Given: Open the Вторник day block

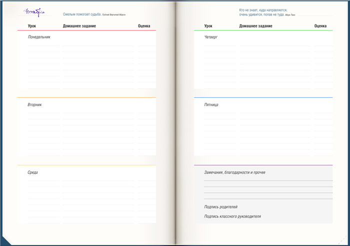Looking at the screenshot, I should pos(34,105).
